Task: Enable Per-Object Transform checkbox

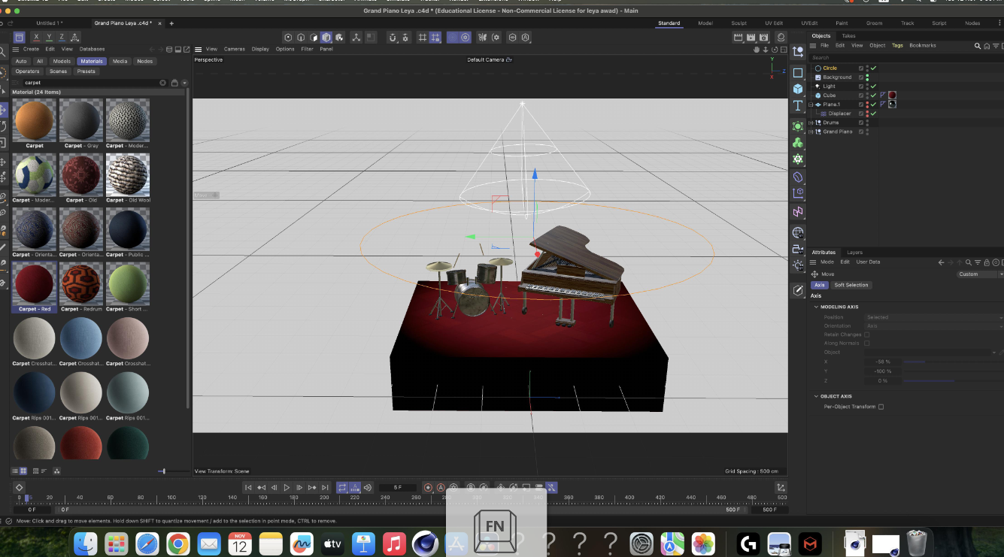Action: click(x=881, y=407)
